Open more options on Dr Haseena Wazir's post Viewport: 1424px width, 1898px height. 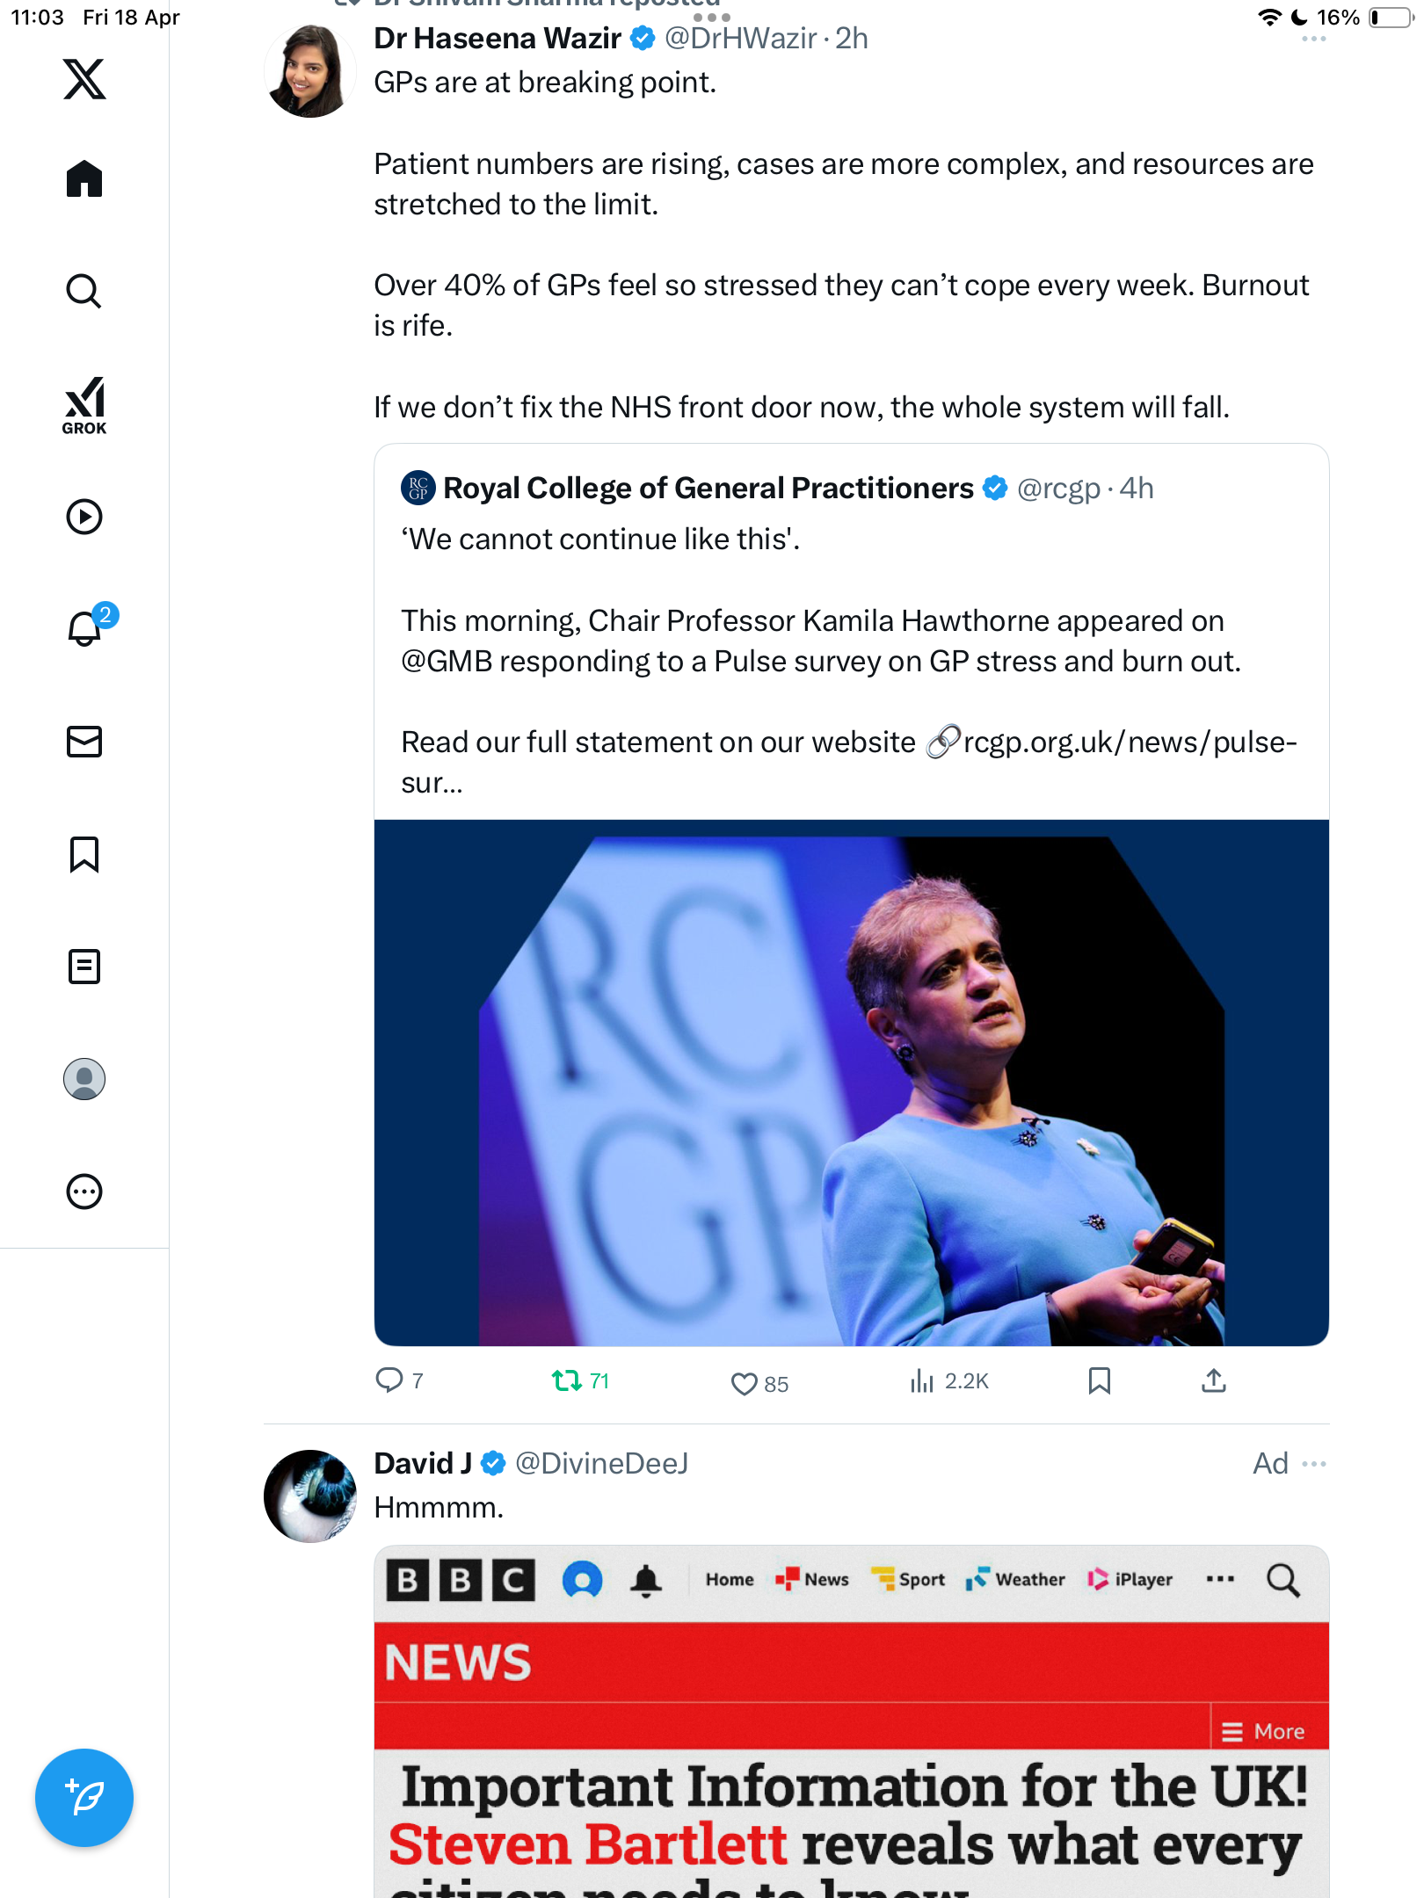[1314, 39]
